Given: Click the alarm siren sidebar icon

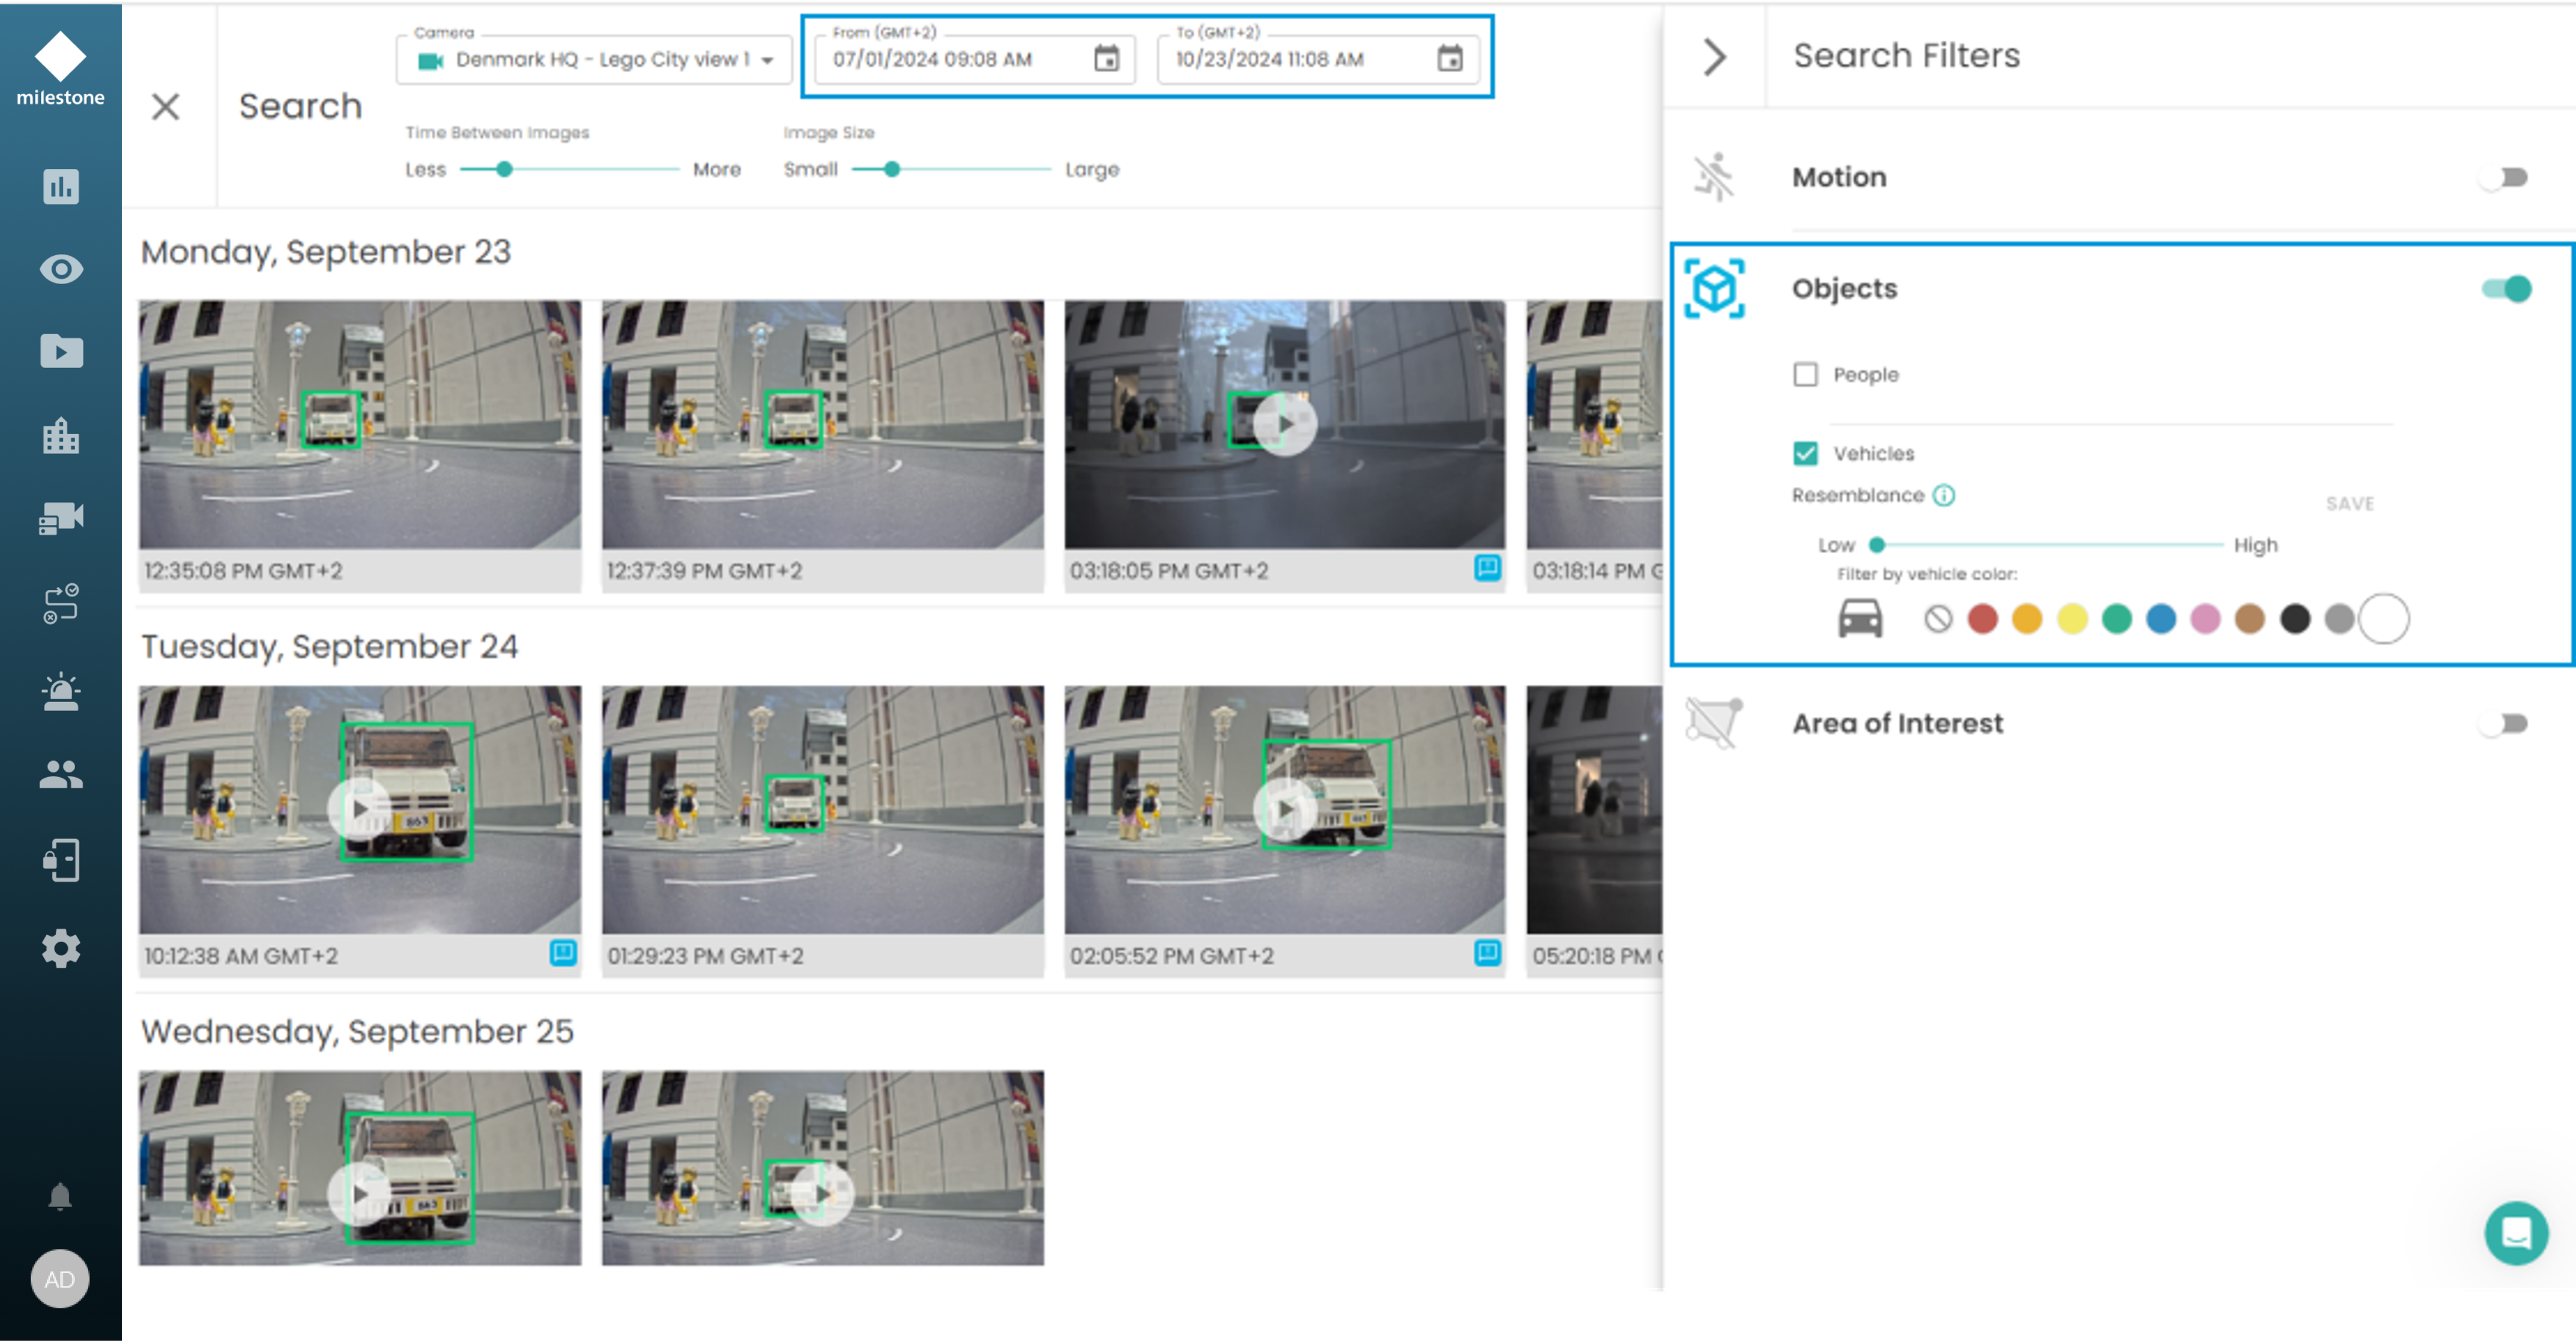Looking at the screenshot, I should coord(61,692).
